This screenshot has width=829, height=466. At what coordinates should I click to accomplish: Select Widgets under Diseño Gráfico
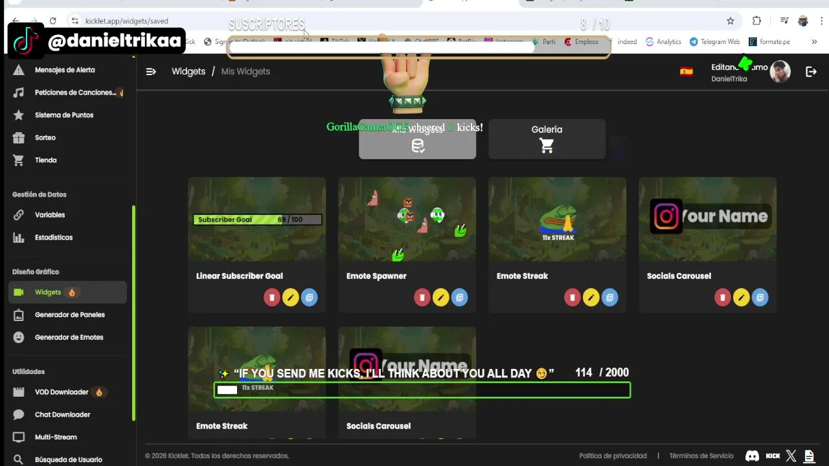pos(68,292)
